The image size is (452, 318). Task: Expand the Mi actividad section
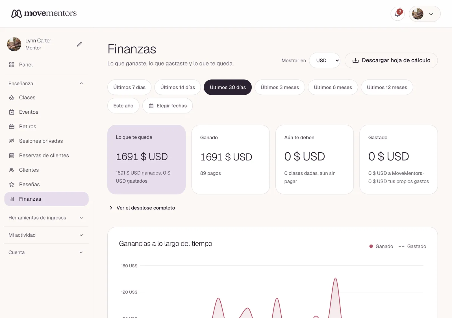click(46, 235)
